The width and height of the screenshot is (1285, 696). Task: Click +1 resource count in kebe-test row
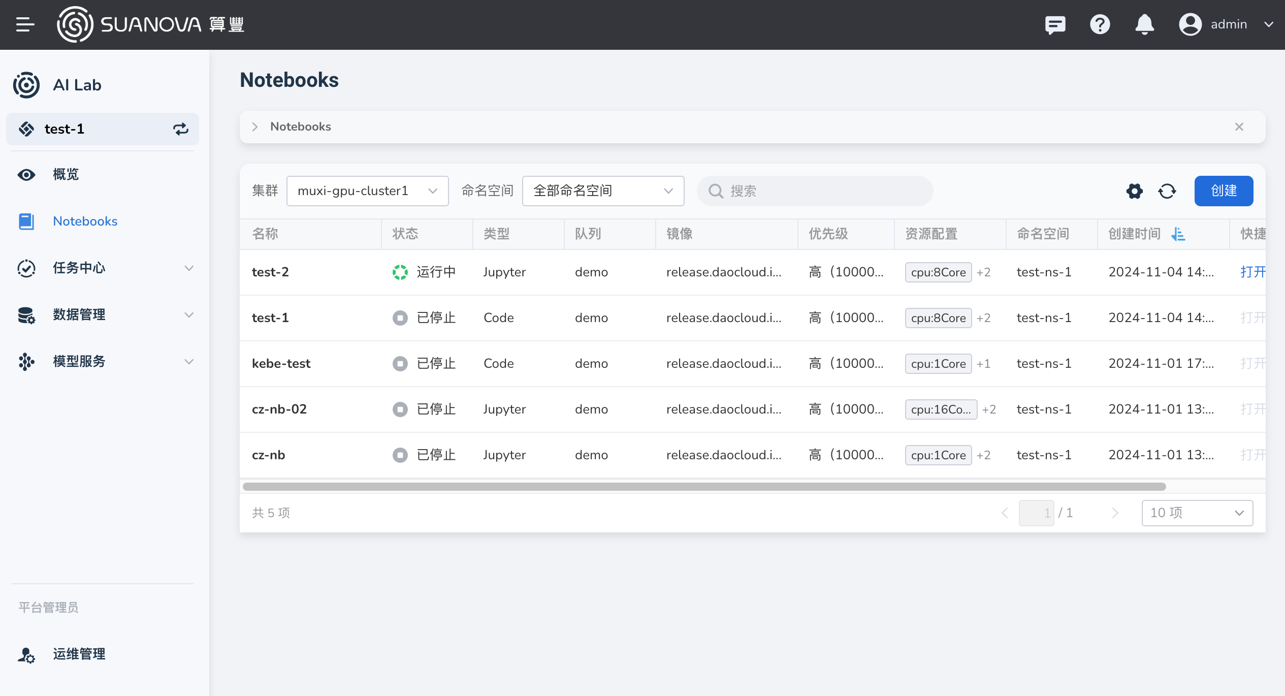(x=983, y=364)
